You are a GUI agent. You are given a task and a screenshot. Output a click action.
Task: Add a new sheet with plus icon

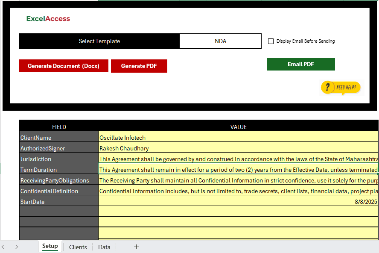[x=136, y=247]
